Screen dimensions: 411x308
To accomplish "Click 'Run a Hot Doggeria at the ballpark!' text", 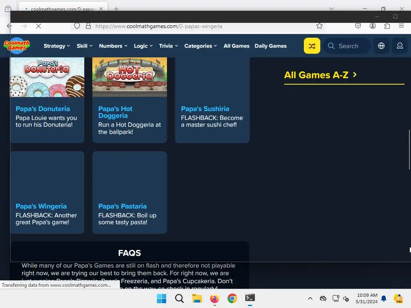I will click(130, 128).
